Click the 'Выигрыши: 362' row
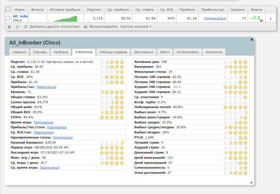This screenshot has width=280, height=194. [191, 67]
